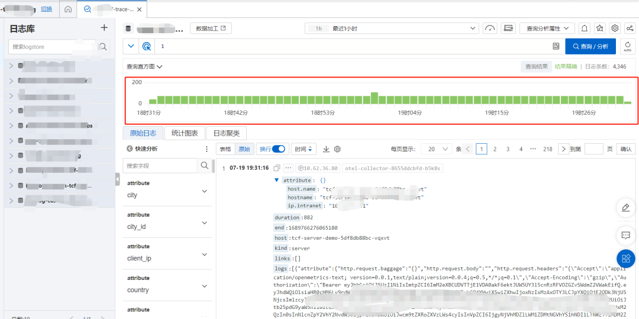The width and height of the screenshot is (639, 319).
Task: Collapse the 查询直方图 section
Action: [145, 66]
